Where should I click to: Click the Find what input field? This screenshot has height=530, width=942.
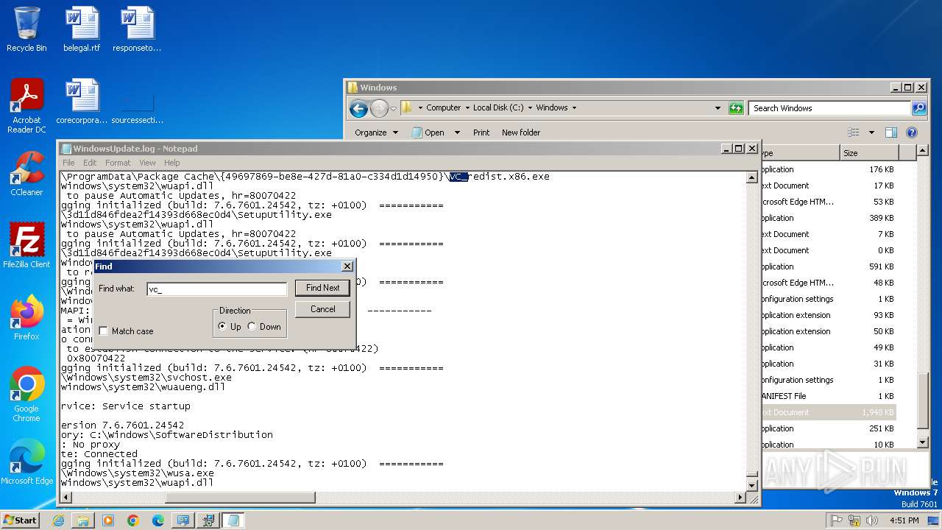tap(217, 289)
